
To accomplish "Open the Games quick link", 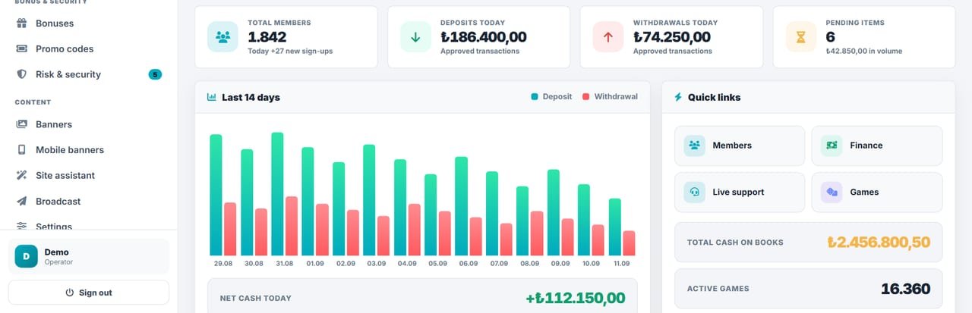I will coord(877,192).
